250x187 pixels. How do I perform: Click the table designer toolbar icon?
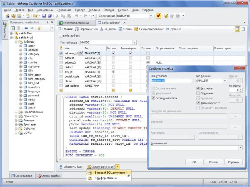coord(19,16)
